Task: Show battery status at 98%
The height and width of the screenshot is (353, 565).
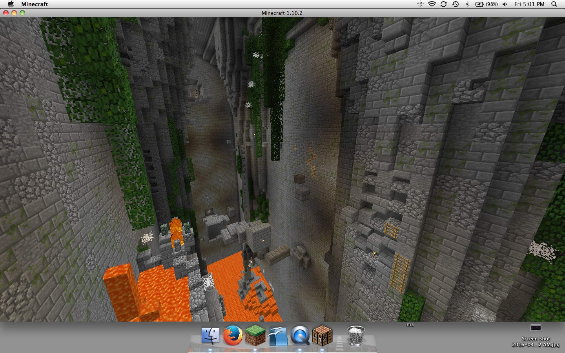Action: tap(487, 4)
